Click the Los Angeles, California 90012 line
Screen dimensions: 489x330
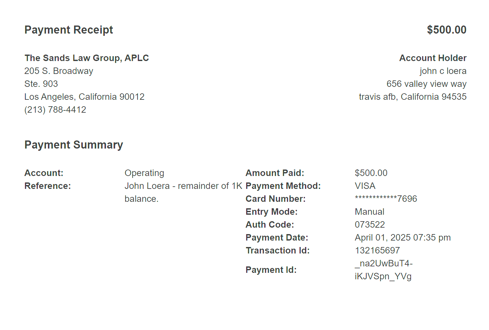pos(84,97)
